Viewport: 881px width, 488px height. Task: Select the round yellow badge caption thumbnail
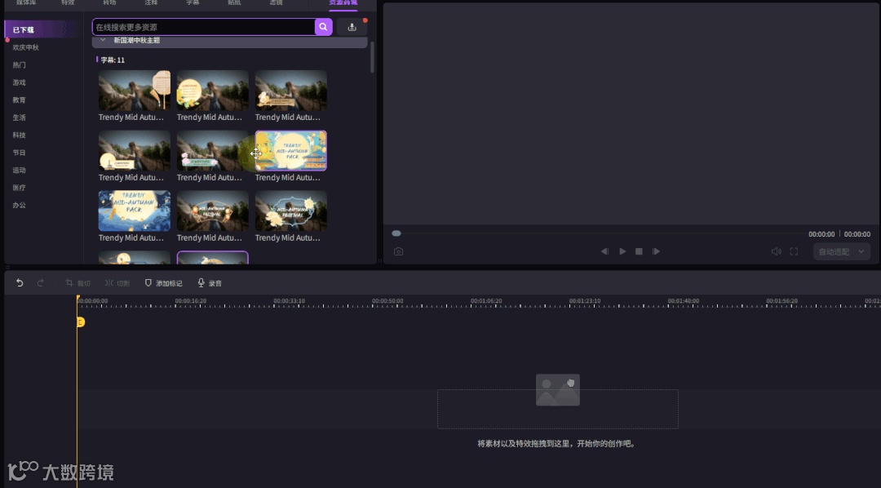click(x=212, y=91)
